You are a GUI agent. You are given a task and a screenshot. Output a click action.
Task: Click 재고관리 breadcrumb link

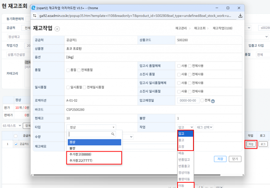click(181, 28)
